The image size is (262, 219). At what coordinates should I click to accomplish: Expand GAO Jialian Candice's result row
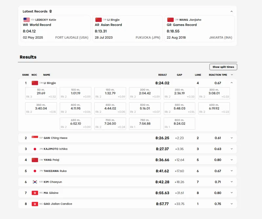click(232, 204)
